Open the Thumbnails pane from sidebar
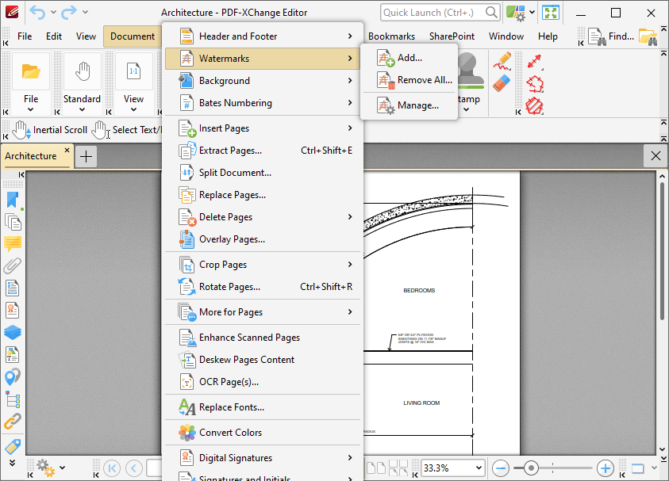Viewport: 669px width, 481px height. pos(13,223)
